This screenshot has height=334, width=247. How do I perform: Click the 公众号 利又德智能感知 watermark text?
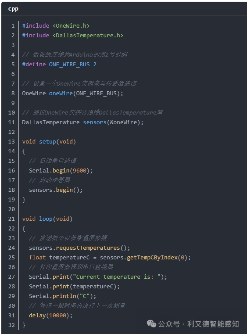pyautogui.click(x=198, y=324)
